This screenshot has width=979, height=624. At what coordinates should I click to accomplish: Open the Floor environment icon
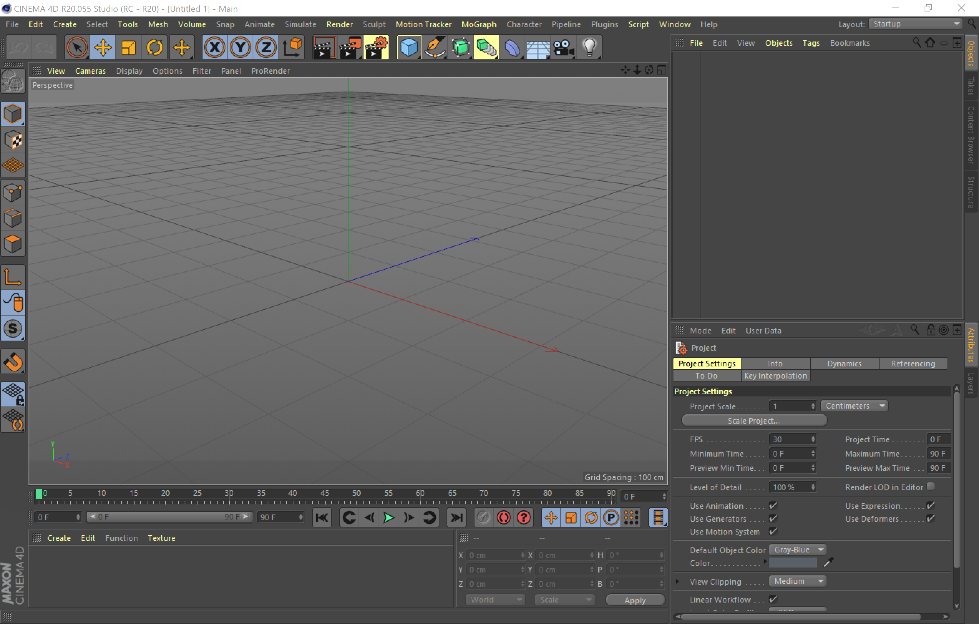(538, 48)
